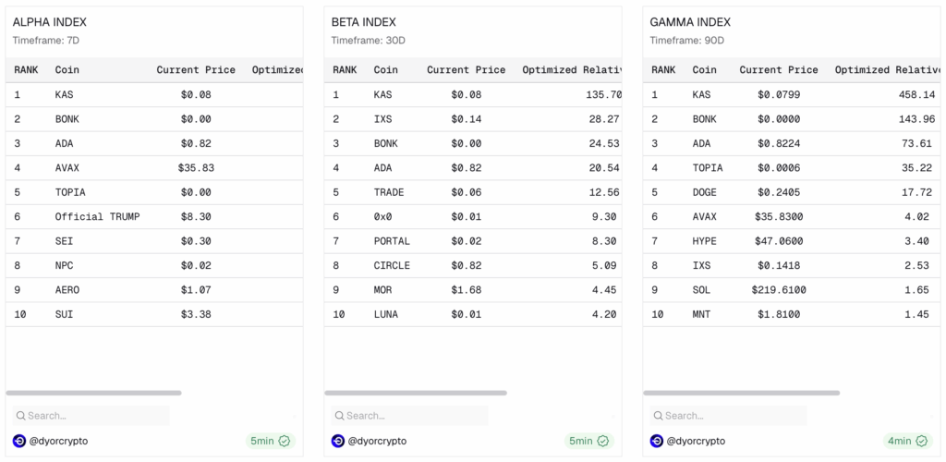
Task: Click the Alpha Index horizontal scrollbar
Action: 94,393
